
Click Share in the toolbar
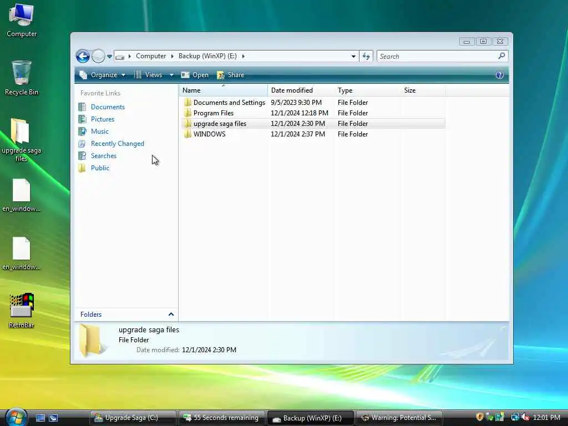tap(231, 75)
